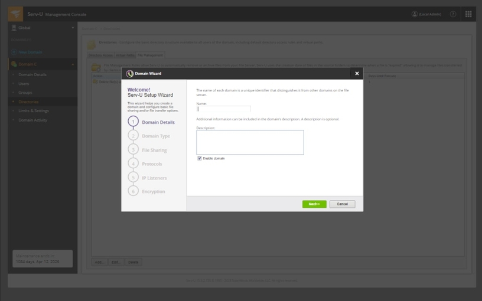This screenshot has height=301, width=482.
Task: Switch to Directory Access tab
Action: pyautogui.click(x=100, y=55)
